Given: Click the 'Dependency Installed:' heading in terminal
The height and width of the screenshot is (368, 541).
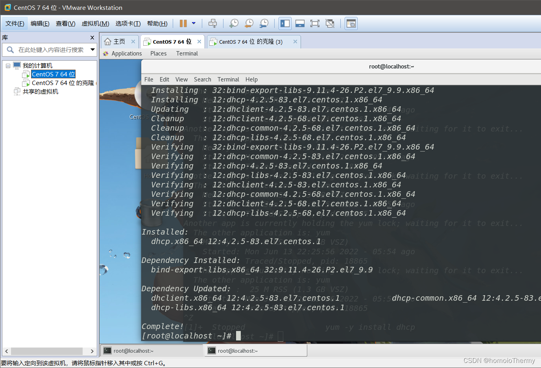Looking at the screenshot, I should pyautogui.click(x=190, y=261).
